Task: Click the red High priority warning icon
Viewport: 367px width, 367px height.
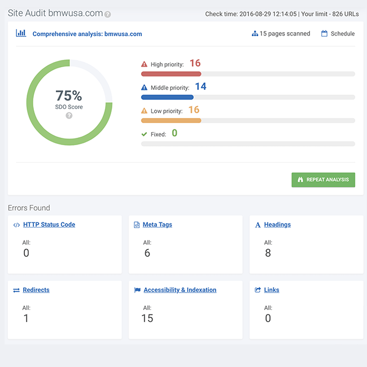Action: point(144,64)
